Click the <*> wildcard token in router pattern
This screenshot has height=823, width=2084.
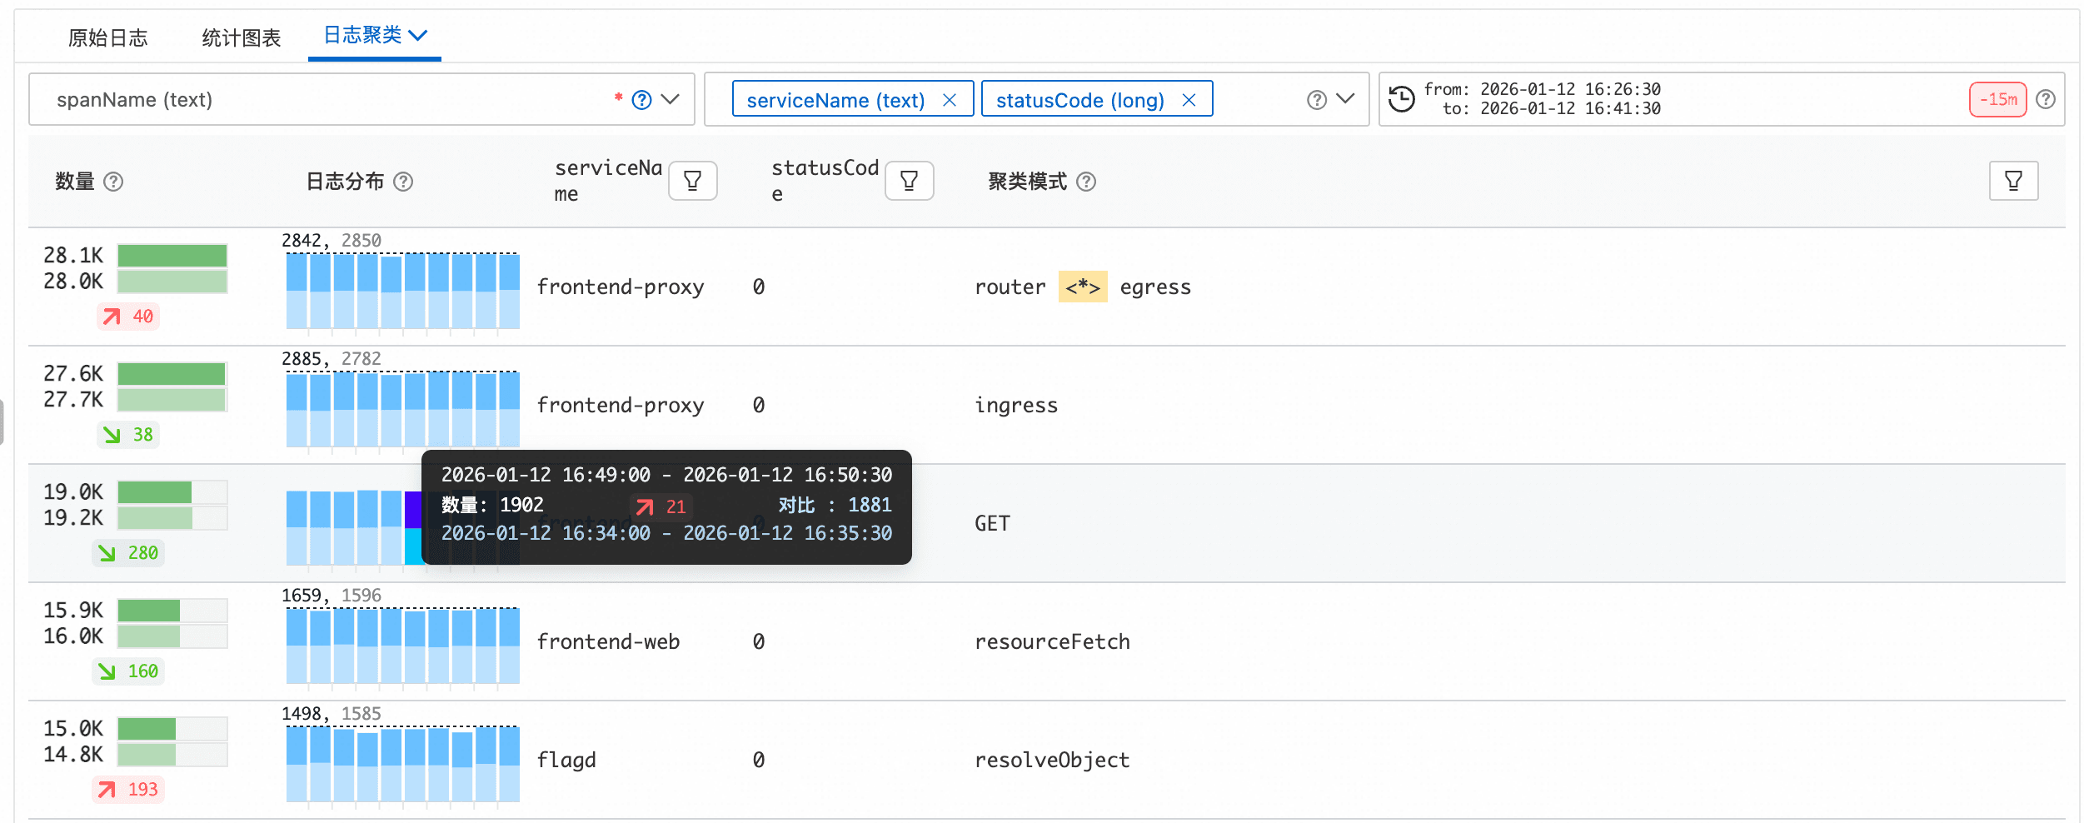click(1082, 287)
